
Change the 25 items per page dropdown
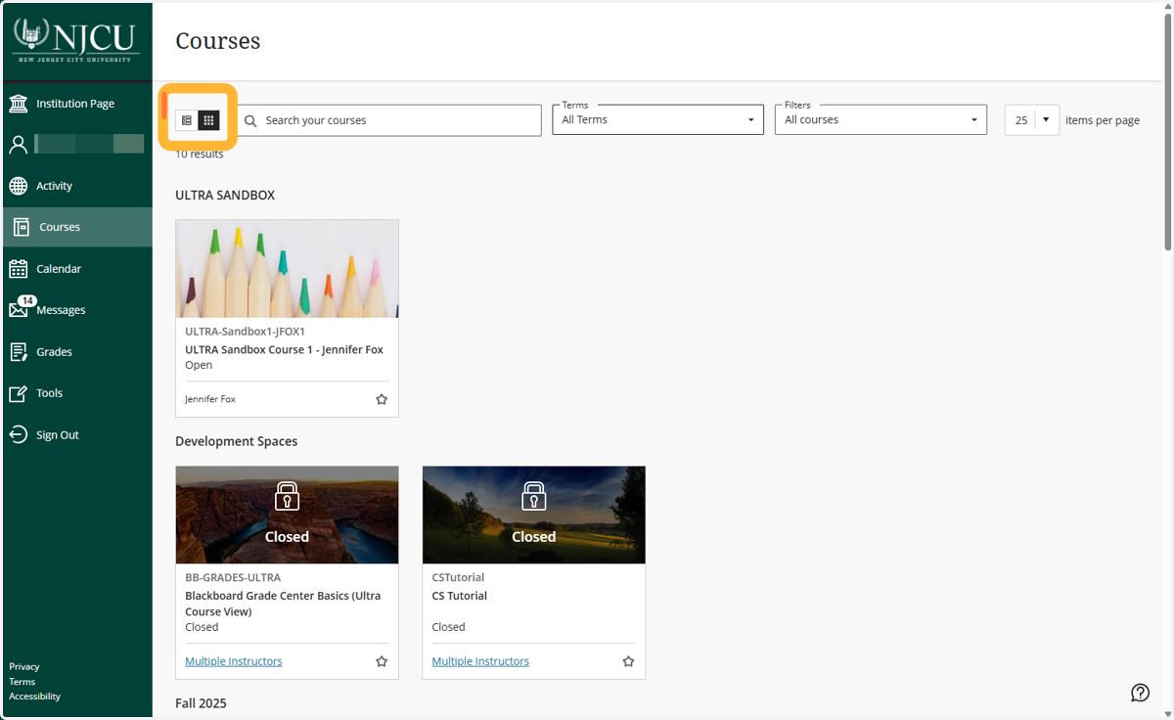[1031, 119]
